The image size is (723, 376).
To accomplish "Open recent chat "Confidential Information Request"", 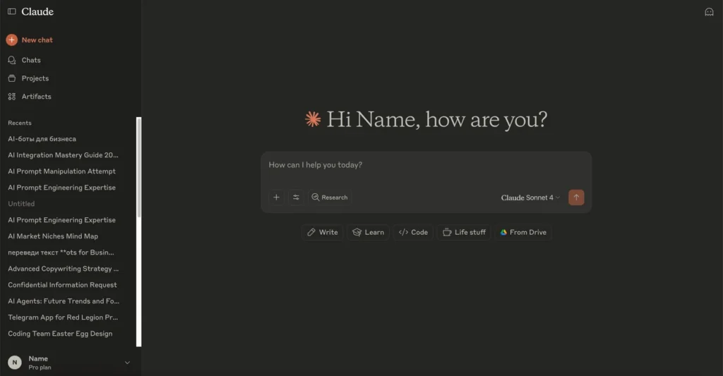I will 62,285.
